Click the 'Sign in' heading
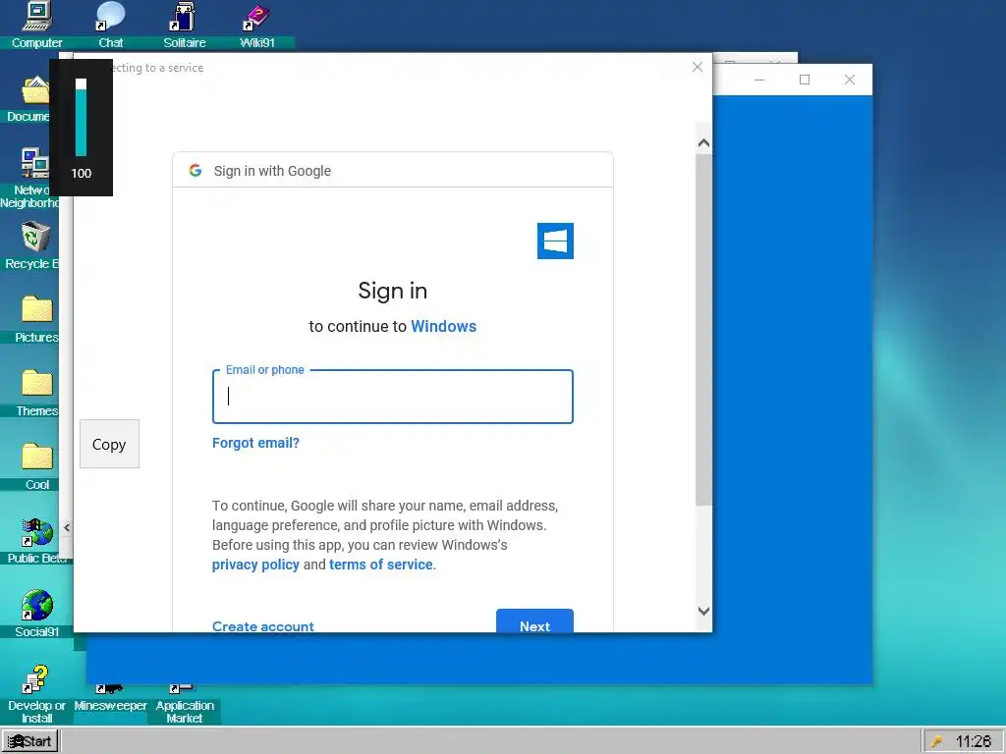The height and width of the screenshot is (754, 1006). (x=393, y=291)
